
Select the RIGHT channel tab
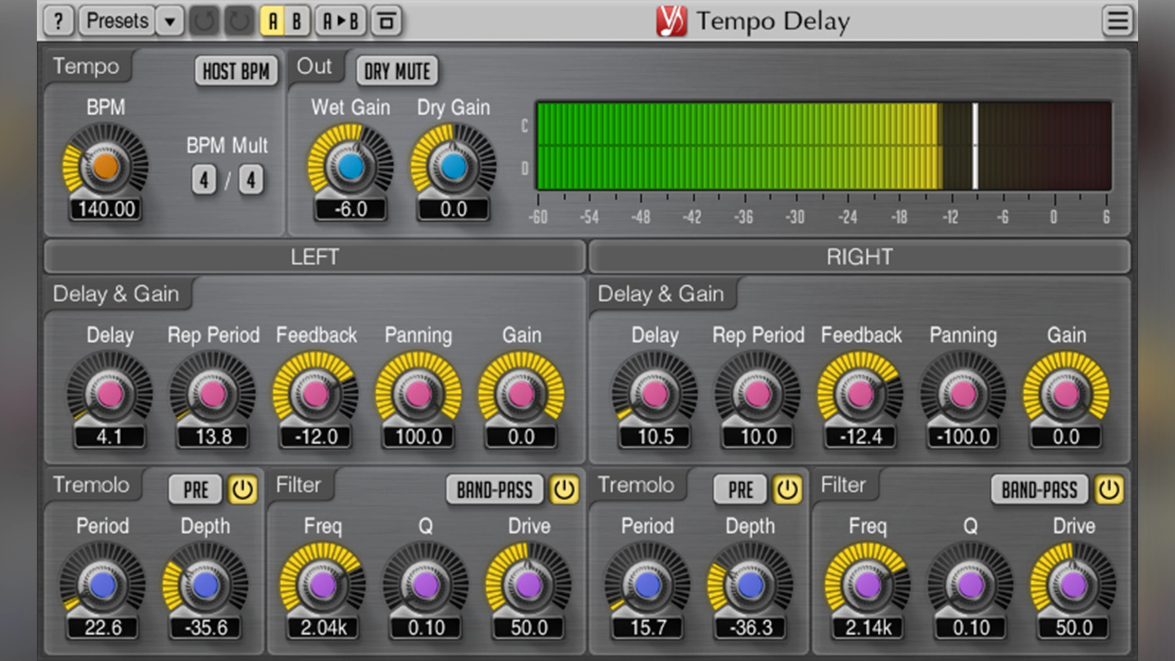coord(859,257)
